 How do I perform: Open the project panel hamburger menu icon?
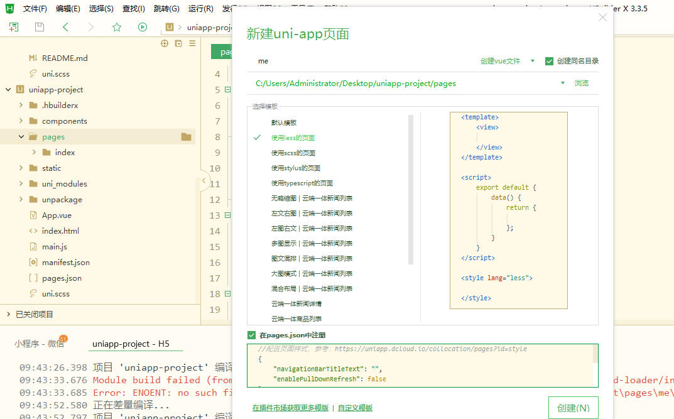192,43
